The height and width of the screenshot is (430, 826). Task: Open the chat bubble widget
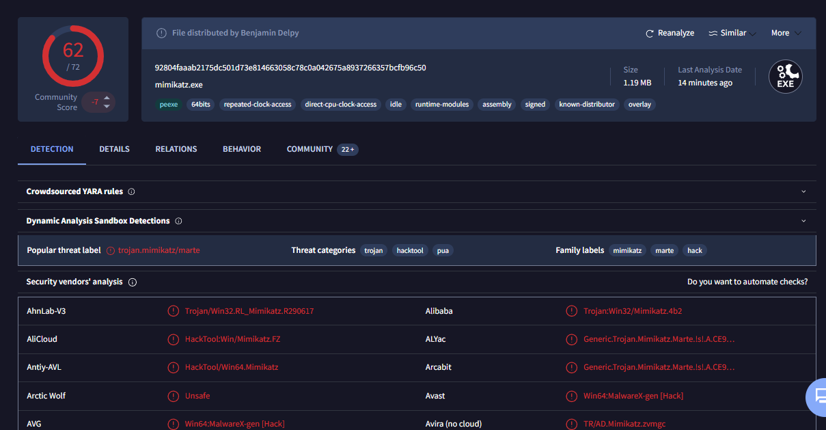817,396
